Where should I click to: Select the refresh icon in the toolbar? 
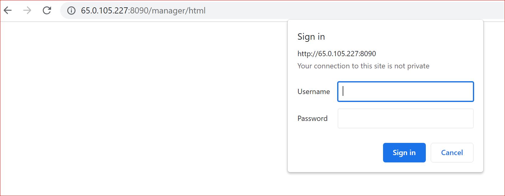(47, 10)
